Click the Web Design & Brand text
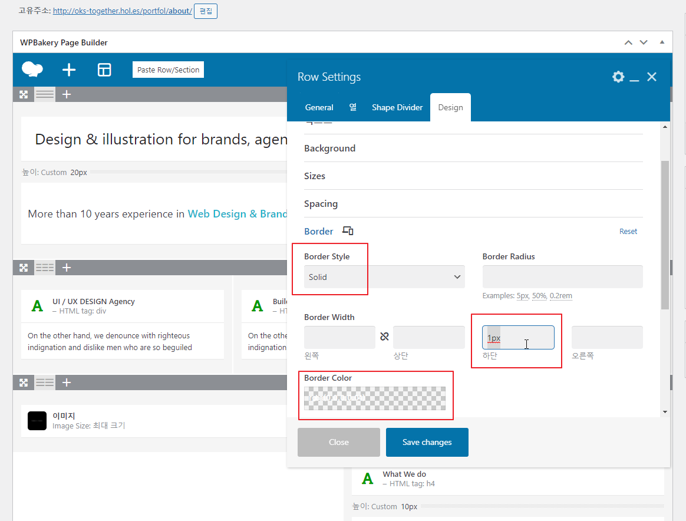Image resolution: width=686 pixels, height=521 pixels. pos(237,214)
